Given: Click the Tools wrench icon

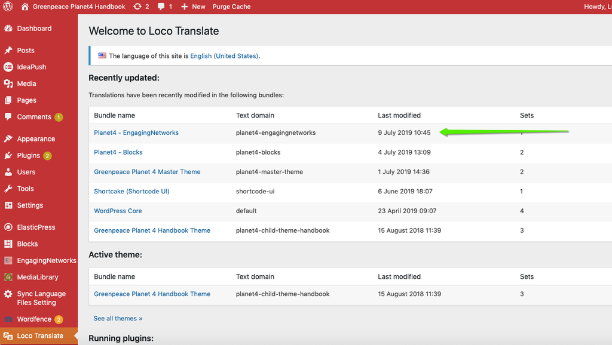Looking at the screenshot, I should pyautogui.click(x=8, y=189).
